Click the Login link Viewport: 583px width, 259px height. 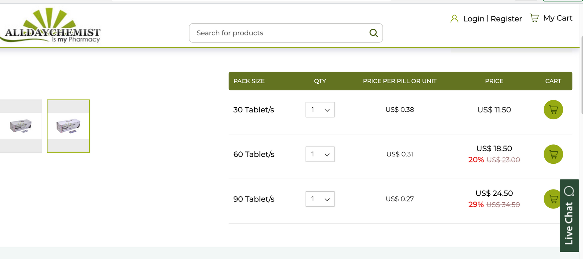point(474,19)
